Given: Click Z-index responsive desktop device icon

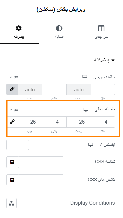Looking at the screenshot, I should point(91,145).
